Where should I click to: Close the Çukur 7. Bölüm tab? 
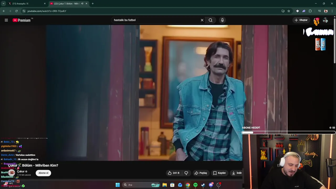point(86,4)
